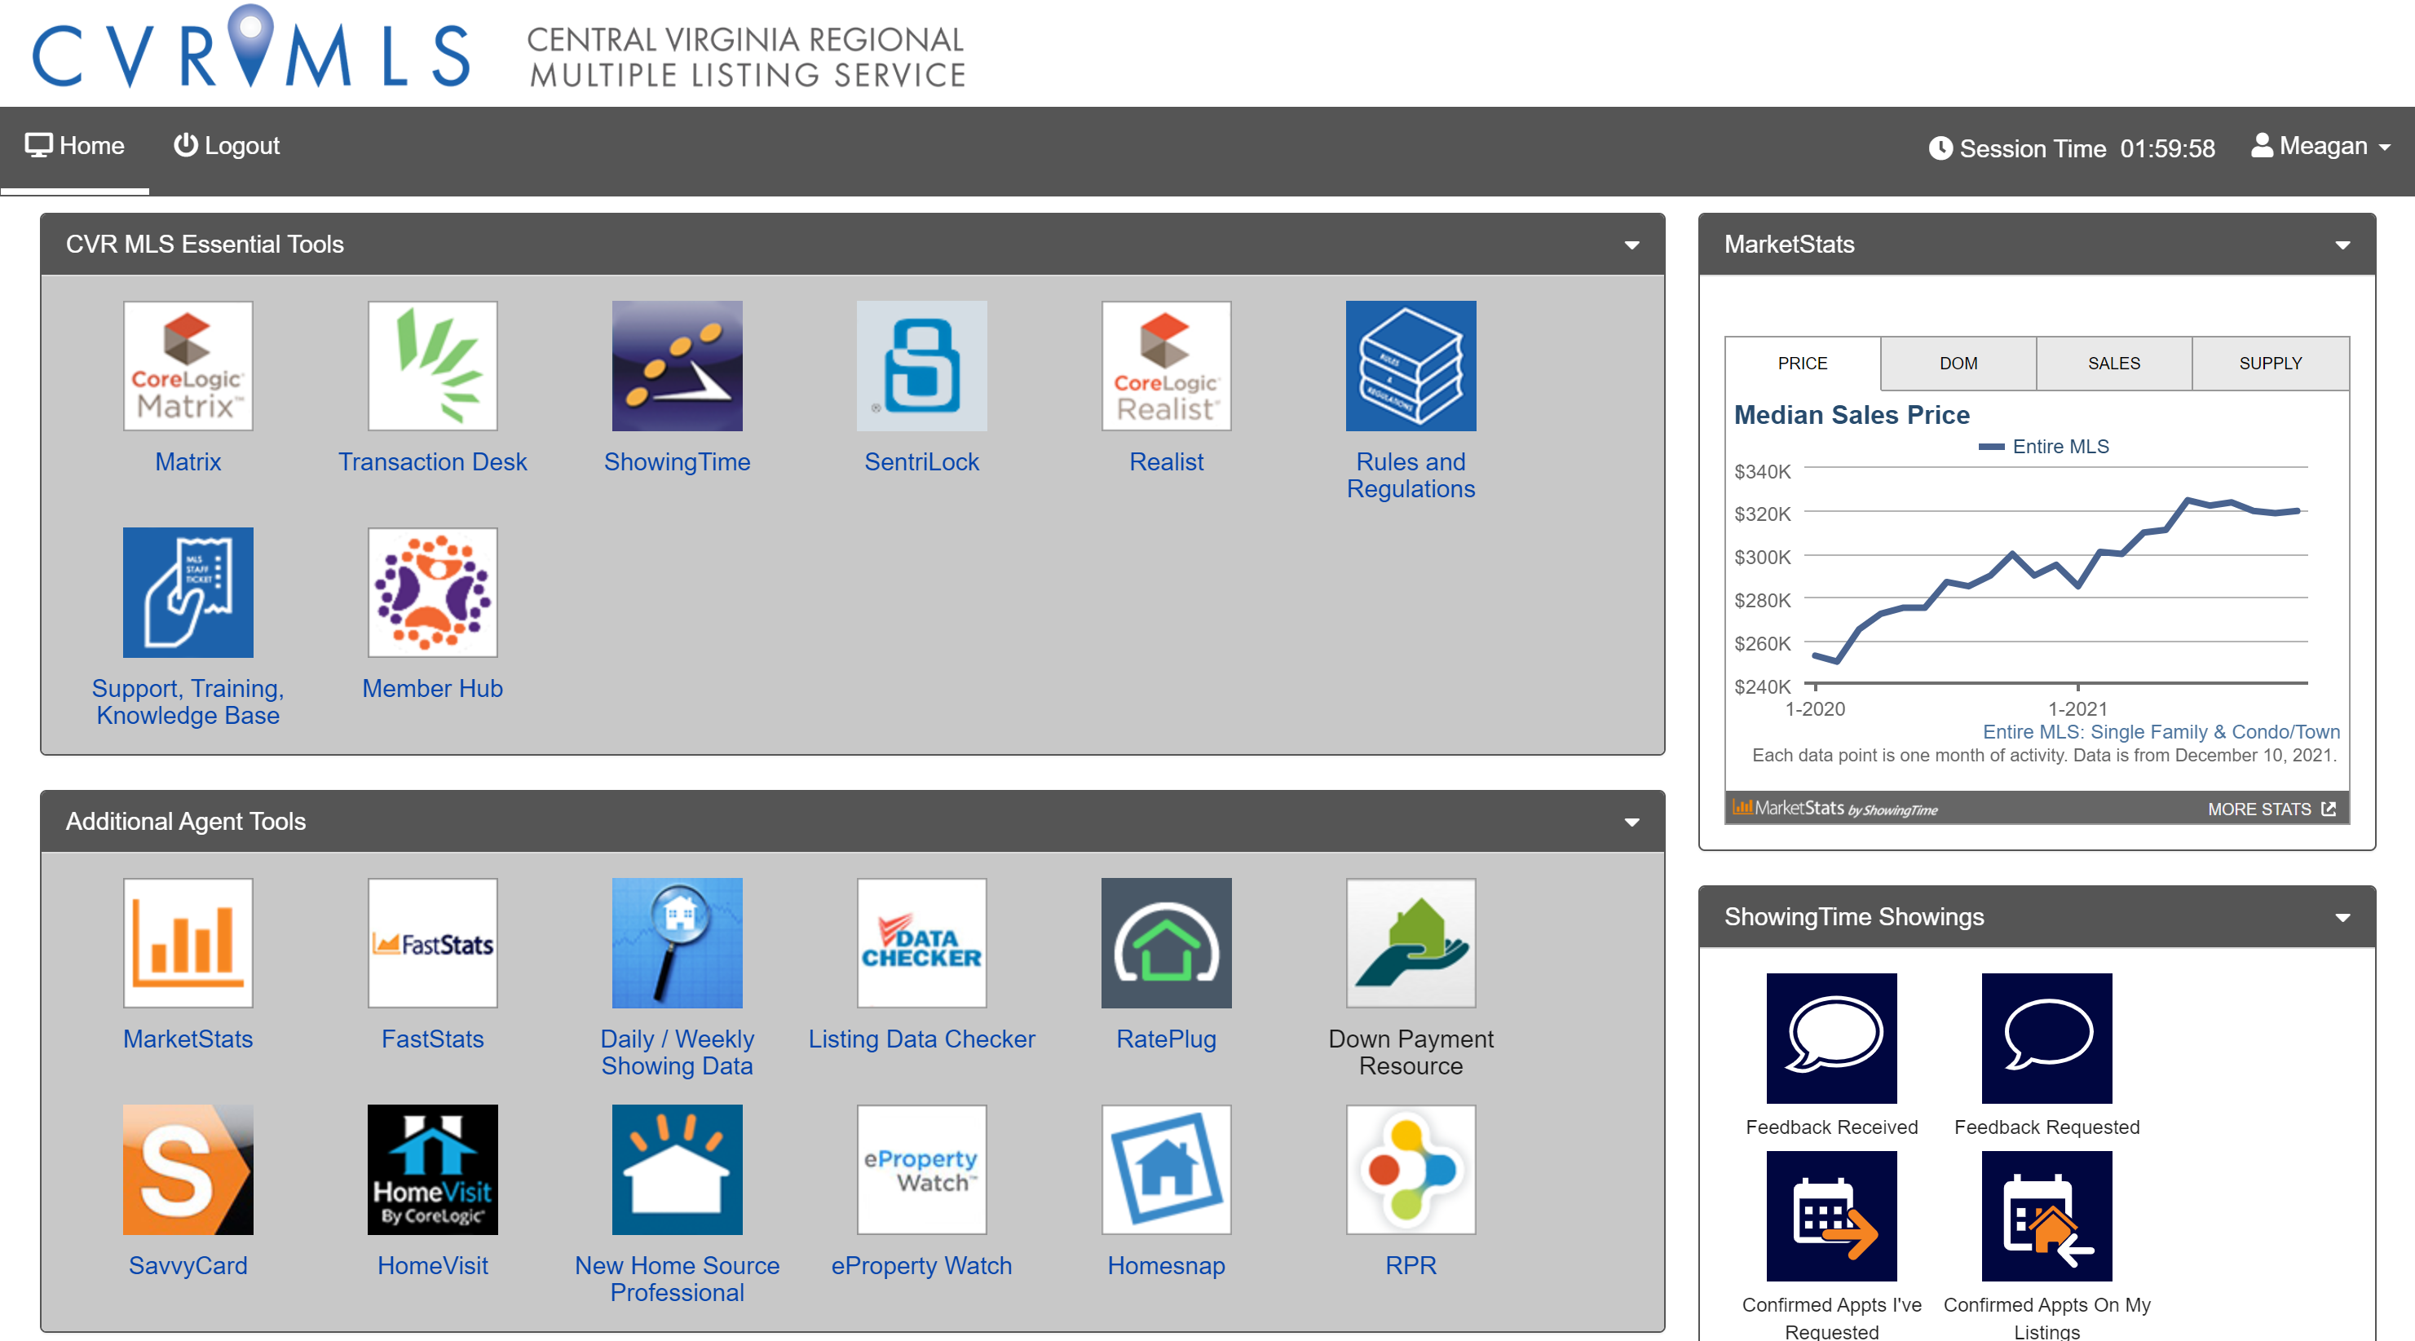Open the Meagan user dropdown

2320,146
